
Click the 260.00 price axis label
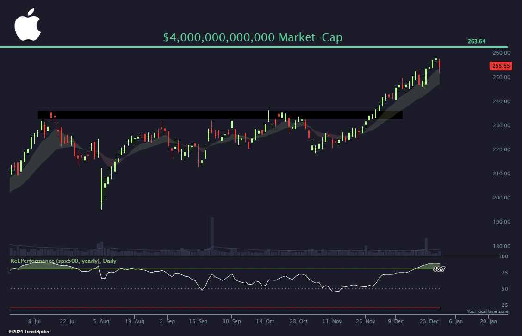501,53
